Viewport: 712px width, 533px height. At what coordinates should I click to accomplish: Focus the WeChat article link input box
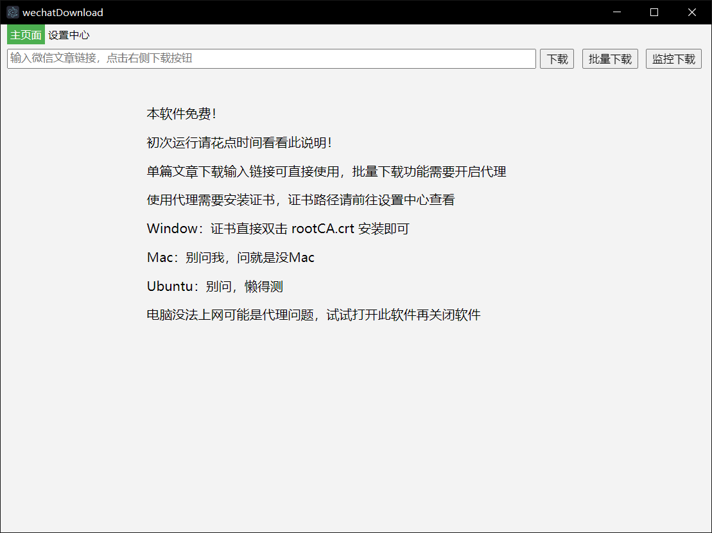(270, 58)
